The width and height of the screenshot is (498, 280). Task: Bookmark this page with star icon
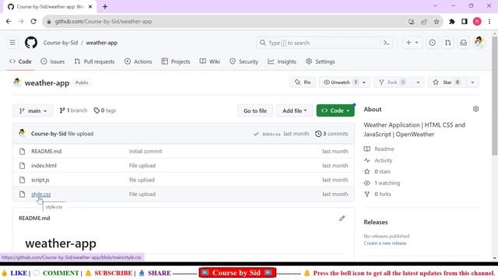(437, 22)
